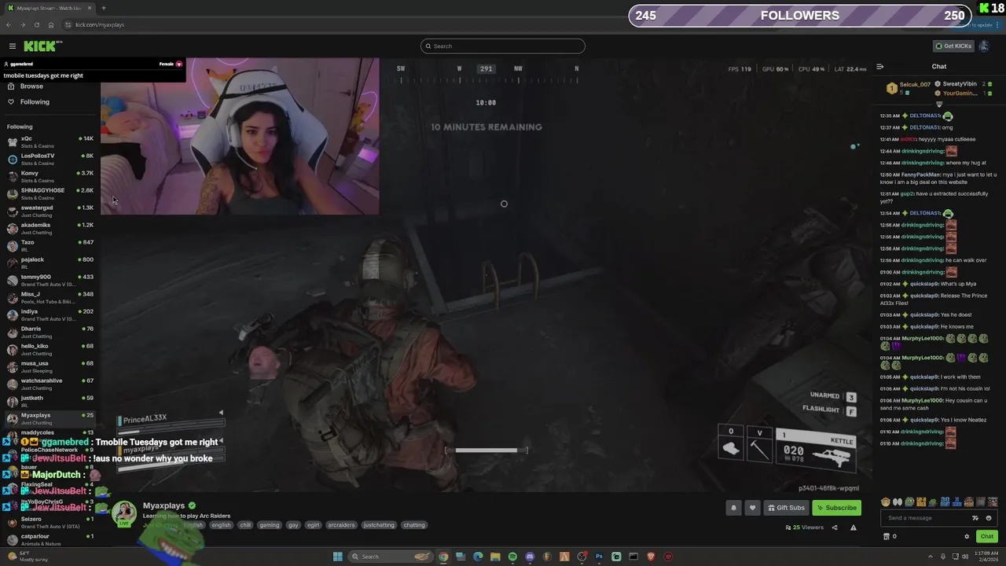1006x566 pixels.
Task: Click the share stream icon
Action: click(835, 527)
